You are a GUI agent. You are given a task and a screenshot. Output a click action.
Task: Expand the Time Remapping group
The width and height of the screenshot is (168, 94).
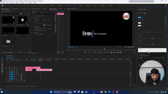click(x=33, y=34)
